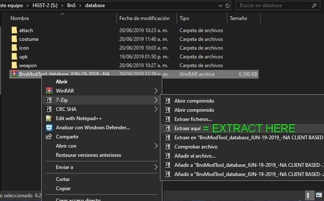
Task: Navigate to HGST-2 (S:) breadcrumb
Action: click(x=45, y=5)
